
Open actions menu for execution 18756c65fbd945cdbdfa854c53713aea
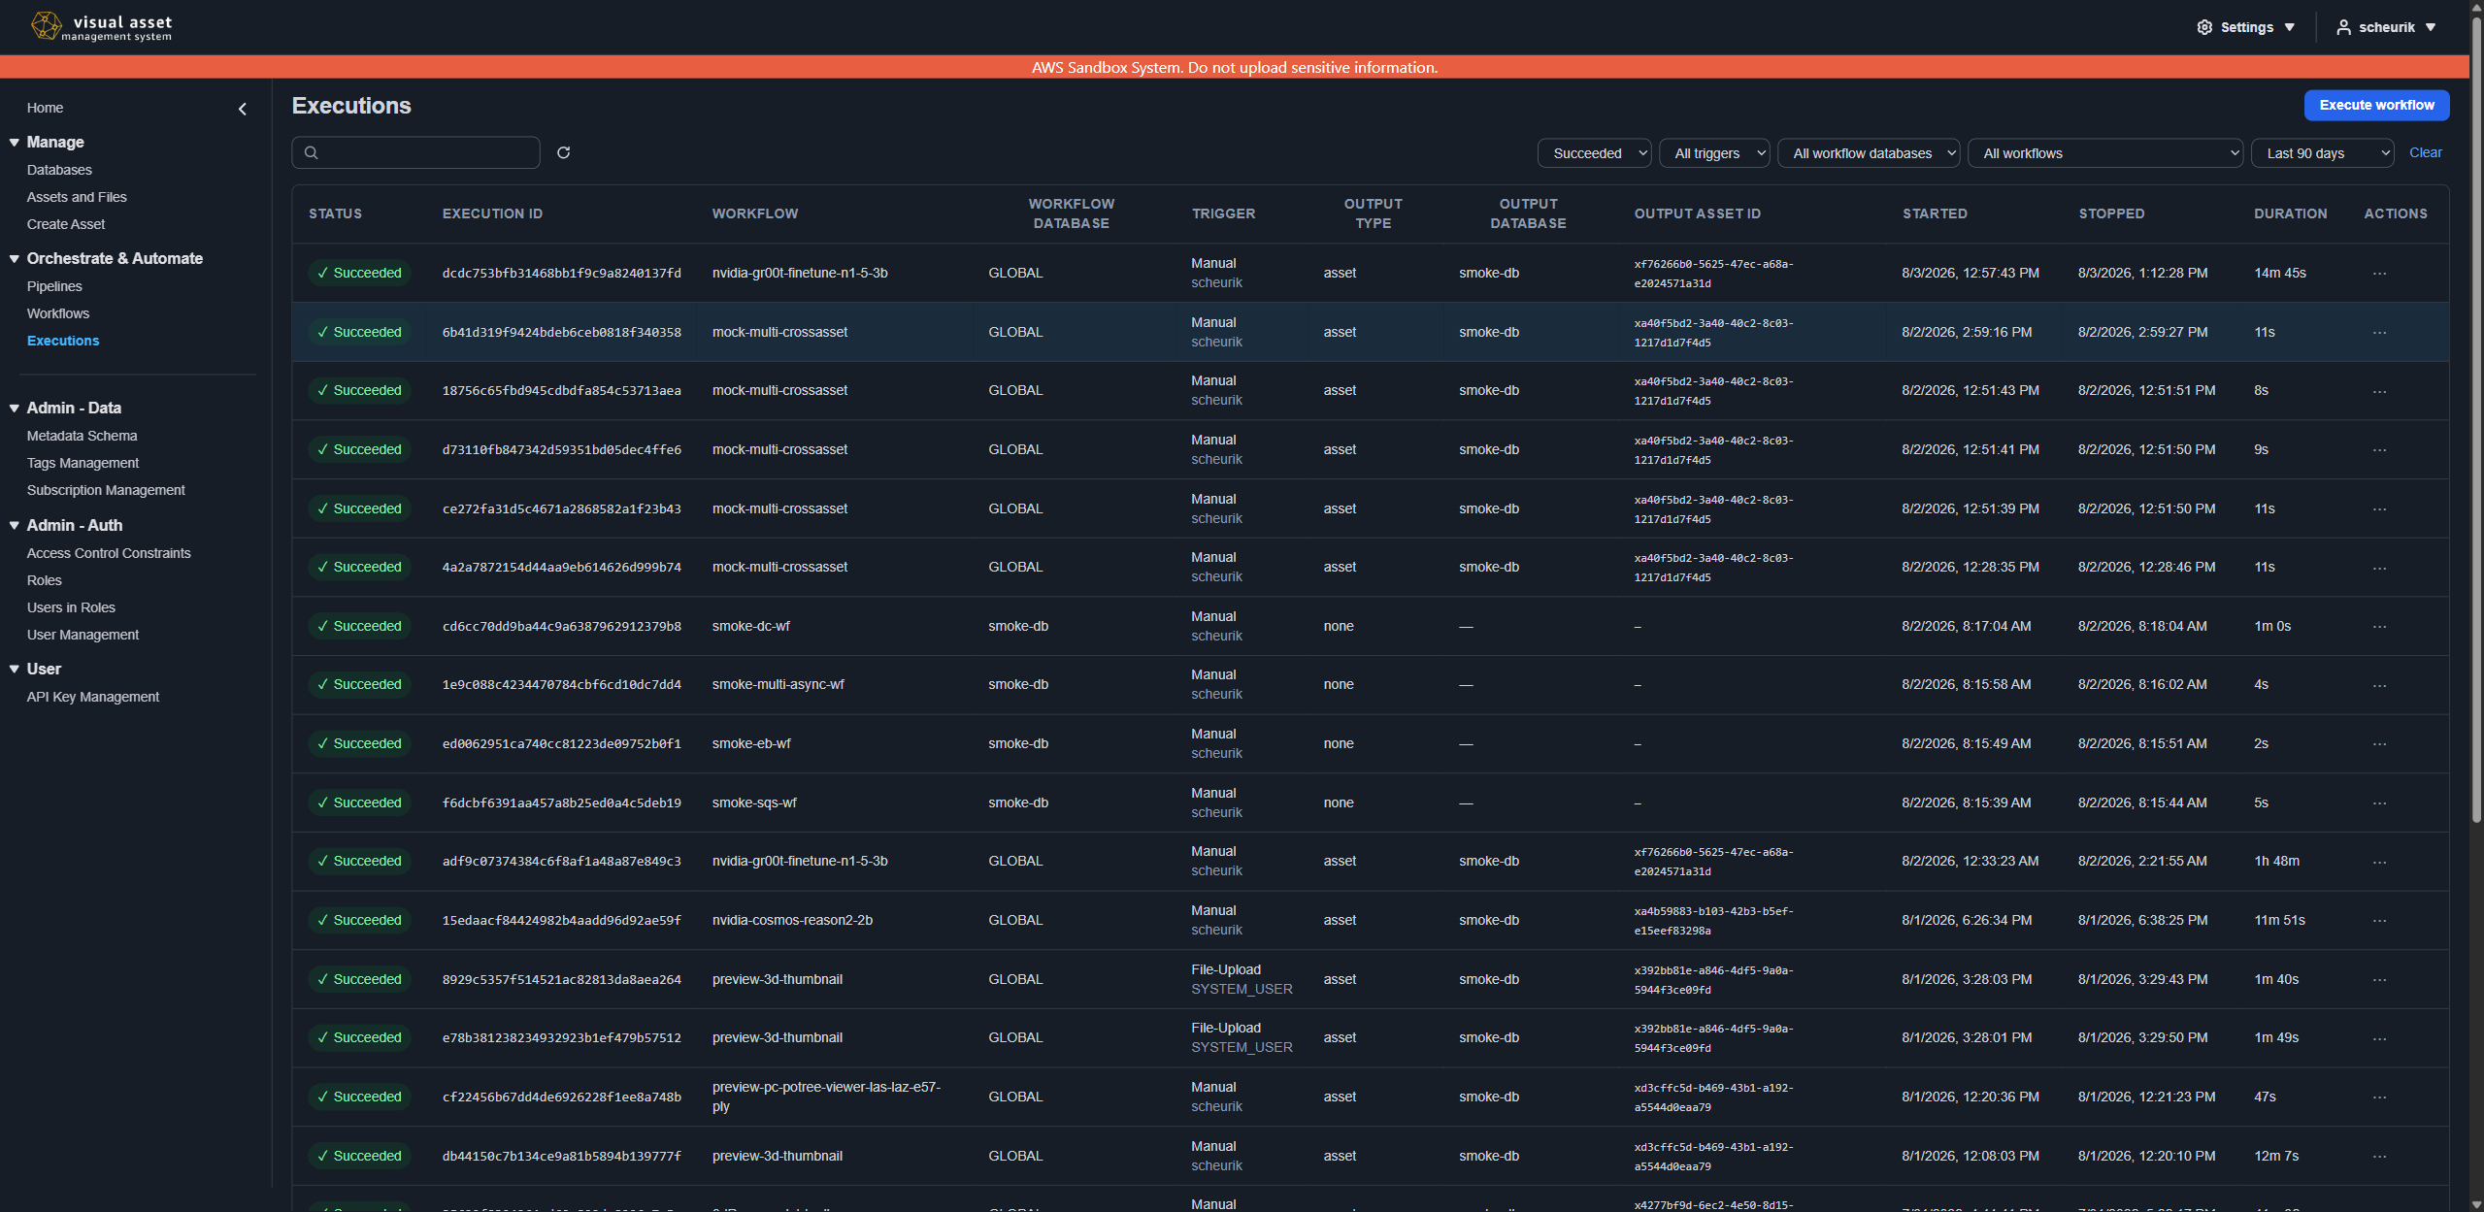(x=2379, y=391)
